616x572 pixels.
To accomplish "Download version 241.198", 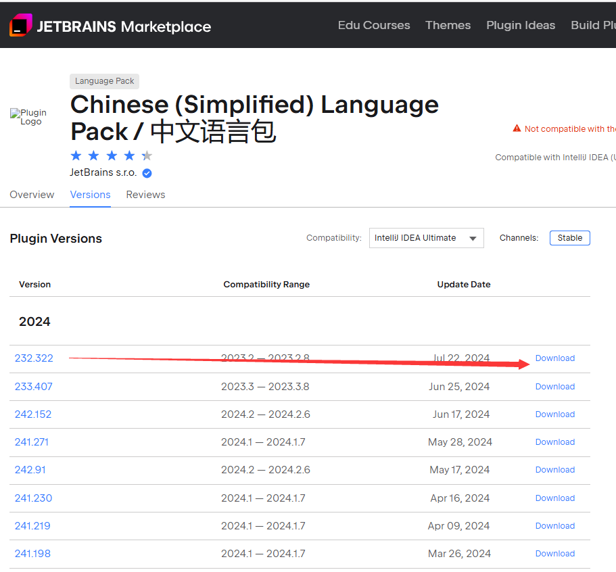I will [554, 554].
